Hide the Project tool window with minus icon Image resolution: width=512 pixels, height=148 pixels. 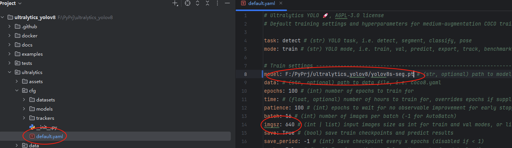pos(228,3)
